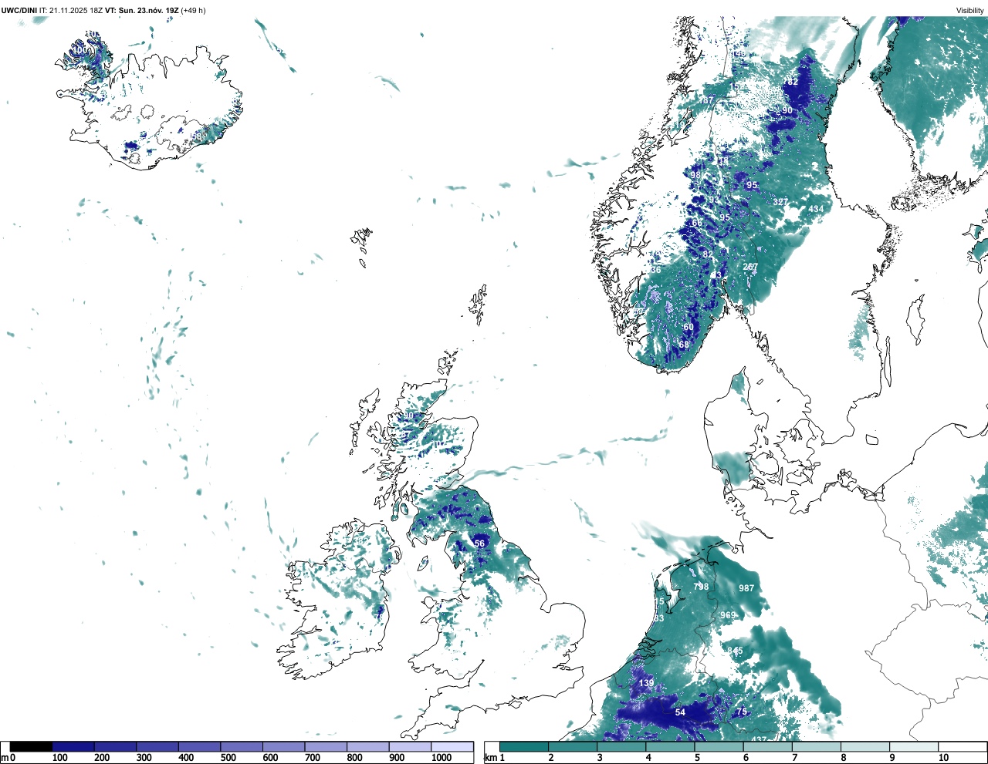The height and width of the screenshot is (764, 988).
Task: Choose the 300–400 m legend color block
Action: click(x=157, y=746)
